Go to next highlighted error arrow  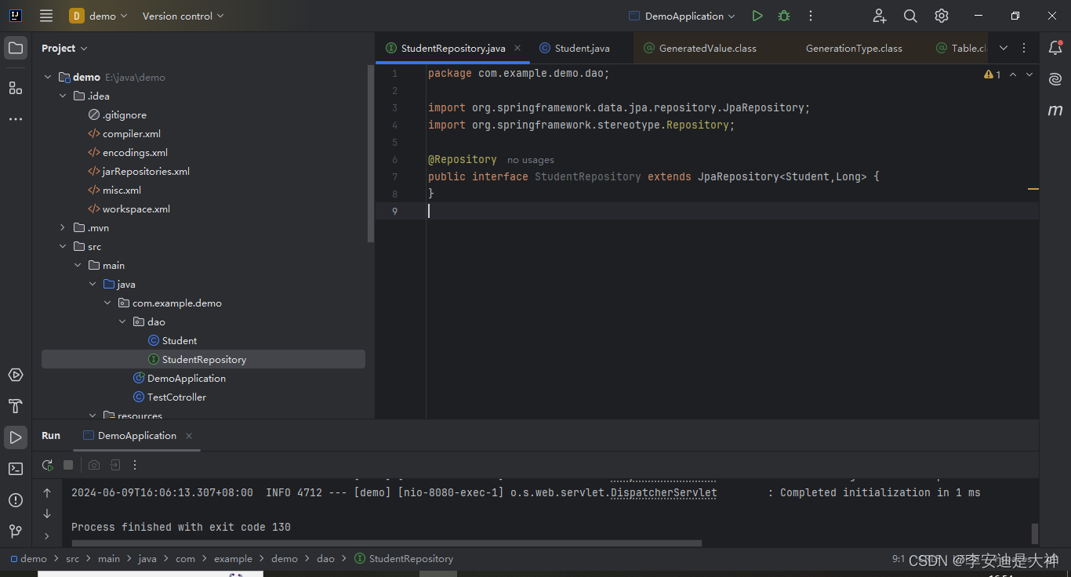pyautogui.click(x=1029, y=74)
